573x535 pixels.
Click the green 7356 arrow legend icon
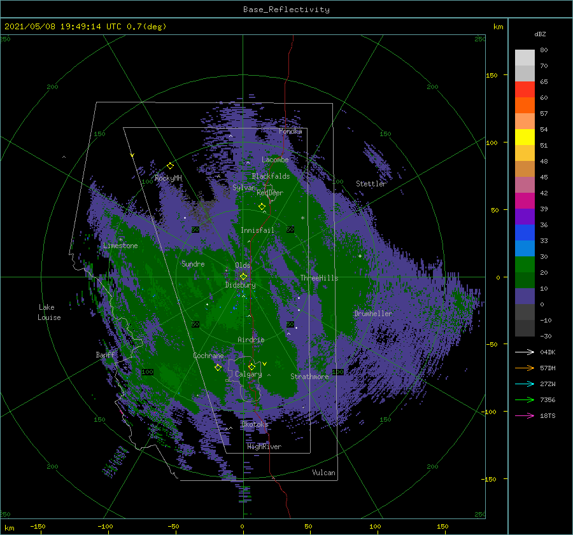525,400
